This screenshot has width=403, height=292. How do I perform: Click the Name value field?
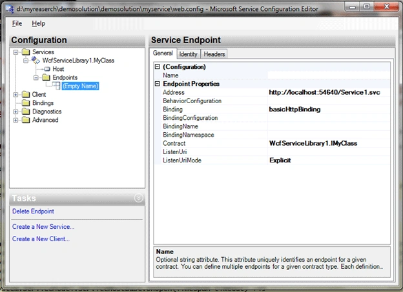click(x=329, y=75)
